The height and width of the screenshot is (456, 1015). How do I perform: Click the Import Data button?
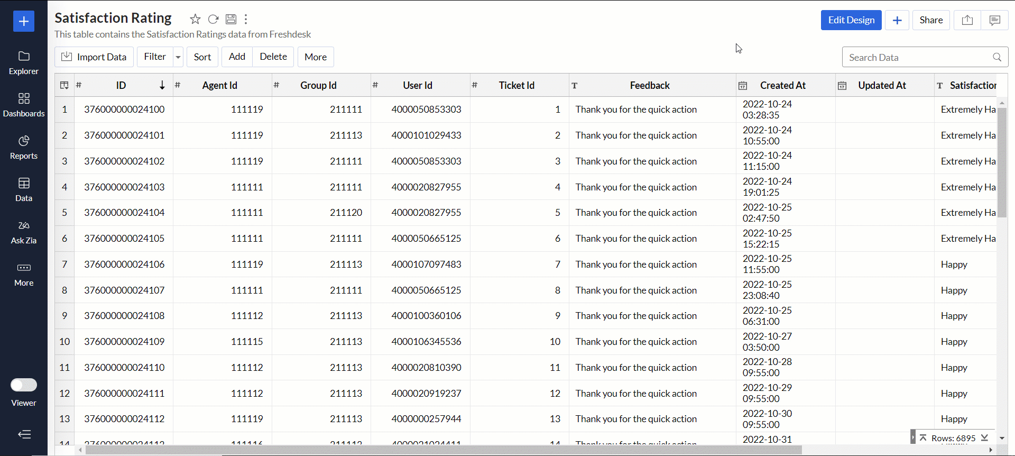[x=94, y=57]
